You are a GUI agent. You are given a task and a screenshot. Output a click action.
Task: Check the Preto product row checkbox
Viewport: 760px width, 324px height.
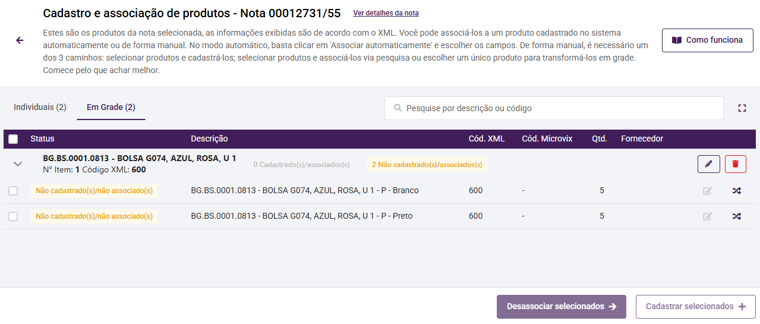[x=13, y=216]
